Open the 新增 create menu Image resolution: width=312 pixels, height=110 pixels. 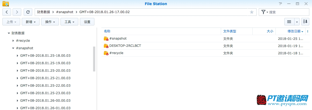(31, 22)
